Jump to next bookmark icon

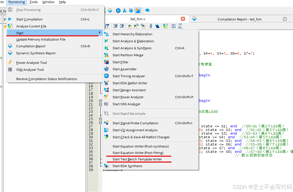pyautogui.click(x=136, y=26)
